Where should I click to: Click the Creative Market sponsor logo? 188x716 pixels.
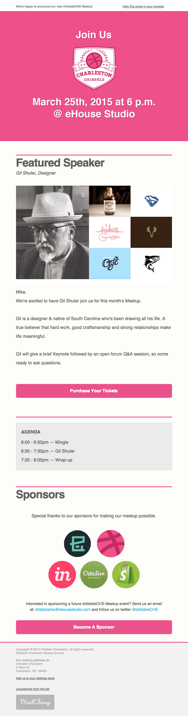tap(94, 574)
